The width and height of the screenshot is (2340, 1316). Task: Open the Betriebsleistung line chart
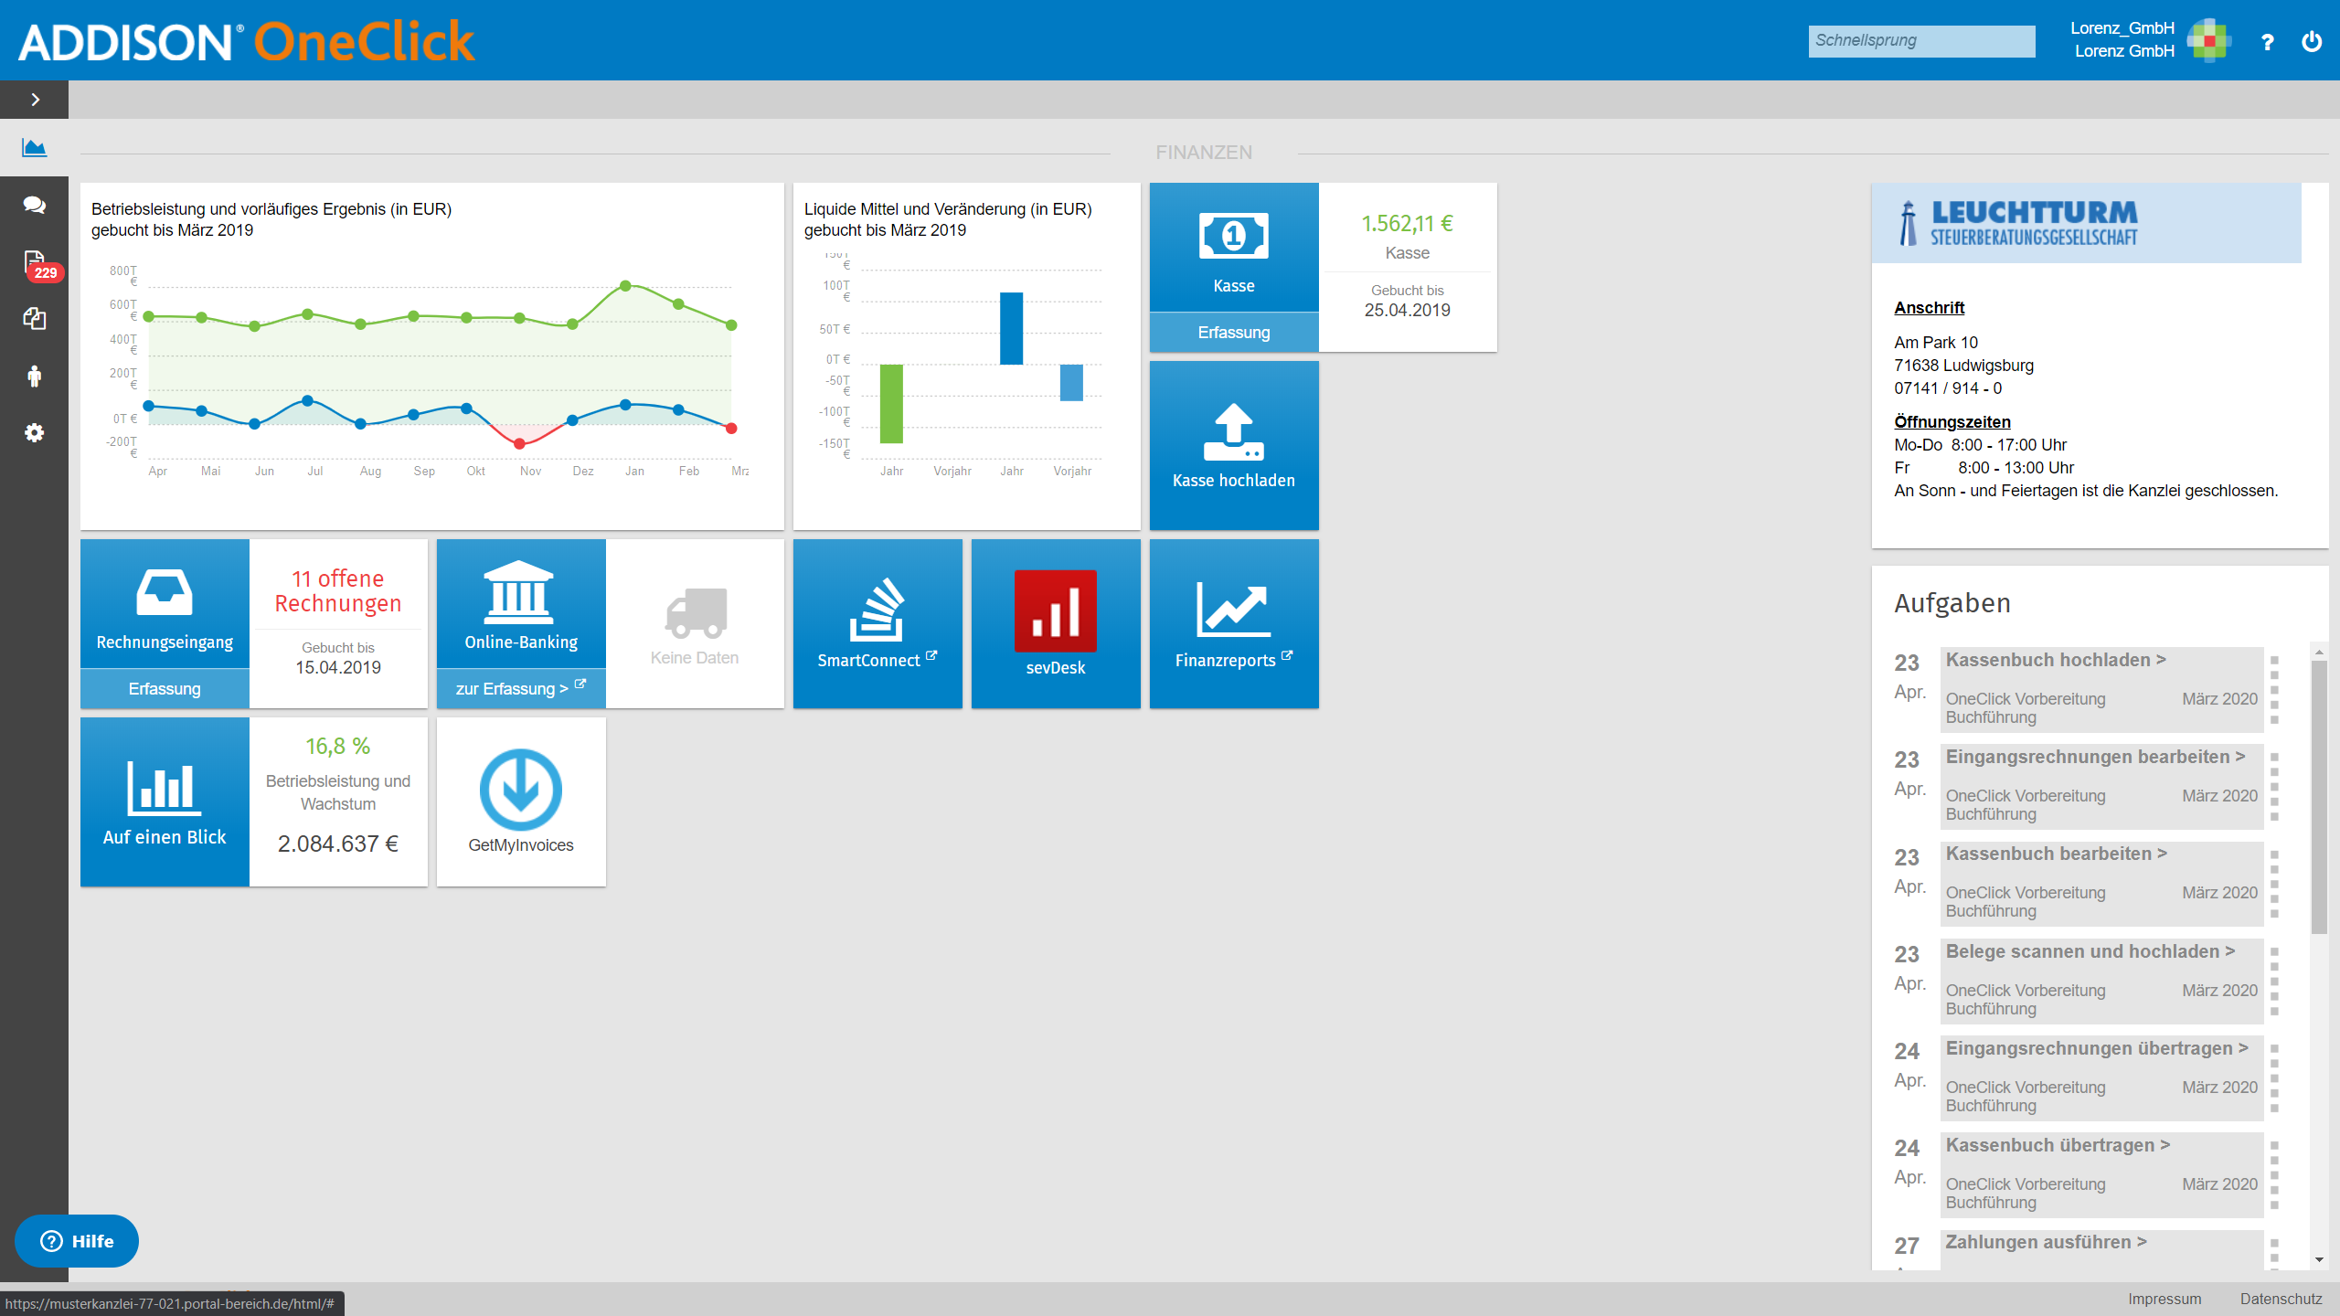[432, 356]
